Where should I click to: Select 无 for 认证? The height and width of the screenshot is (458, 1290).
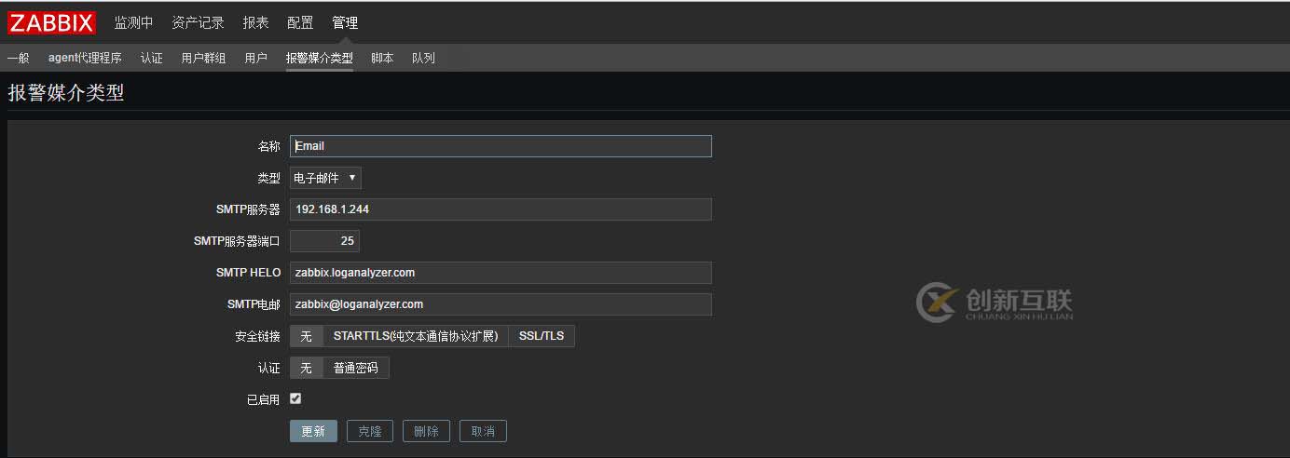[306, 368]
